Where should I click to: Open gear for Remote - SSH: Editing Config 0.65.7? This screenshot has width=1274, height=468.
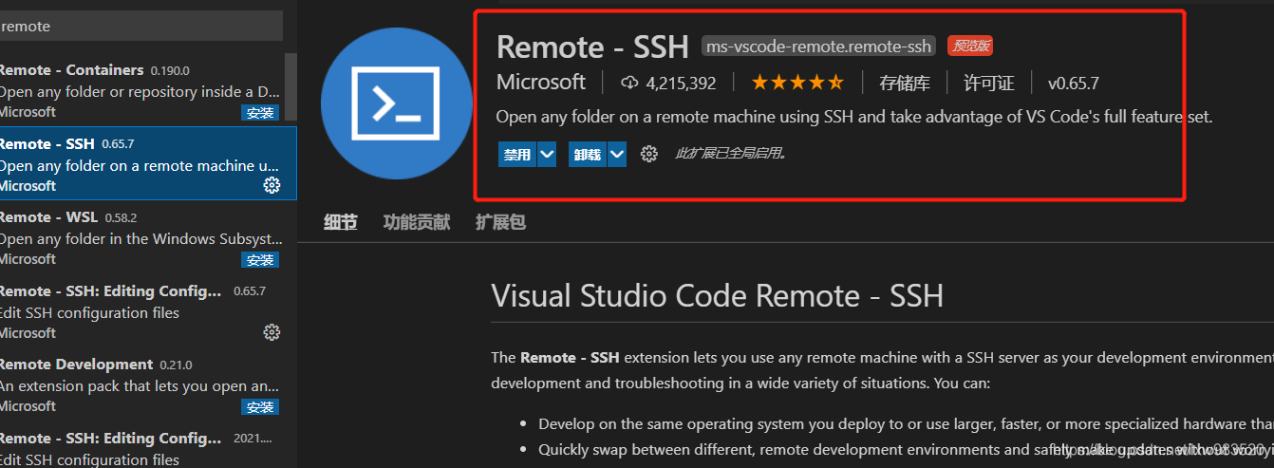272,332
